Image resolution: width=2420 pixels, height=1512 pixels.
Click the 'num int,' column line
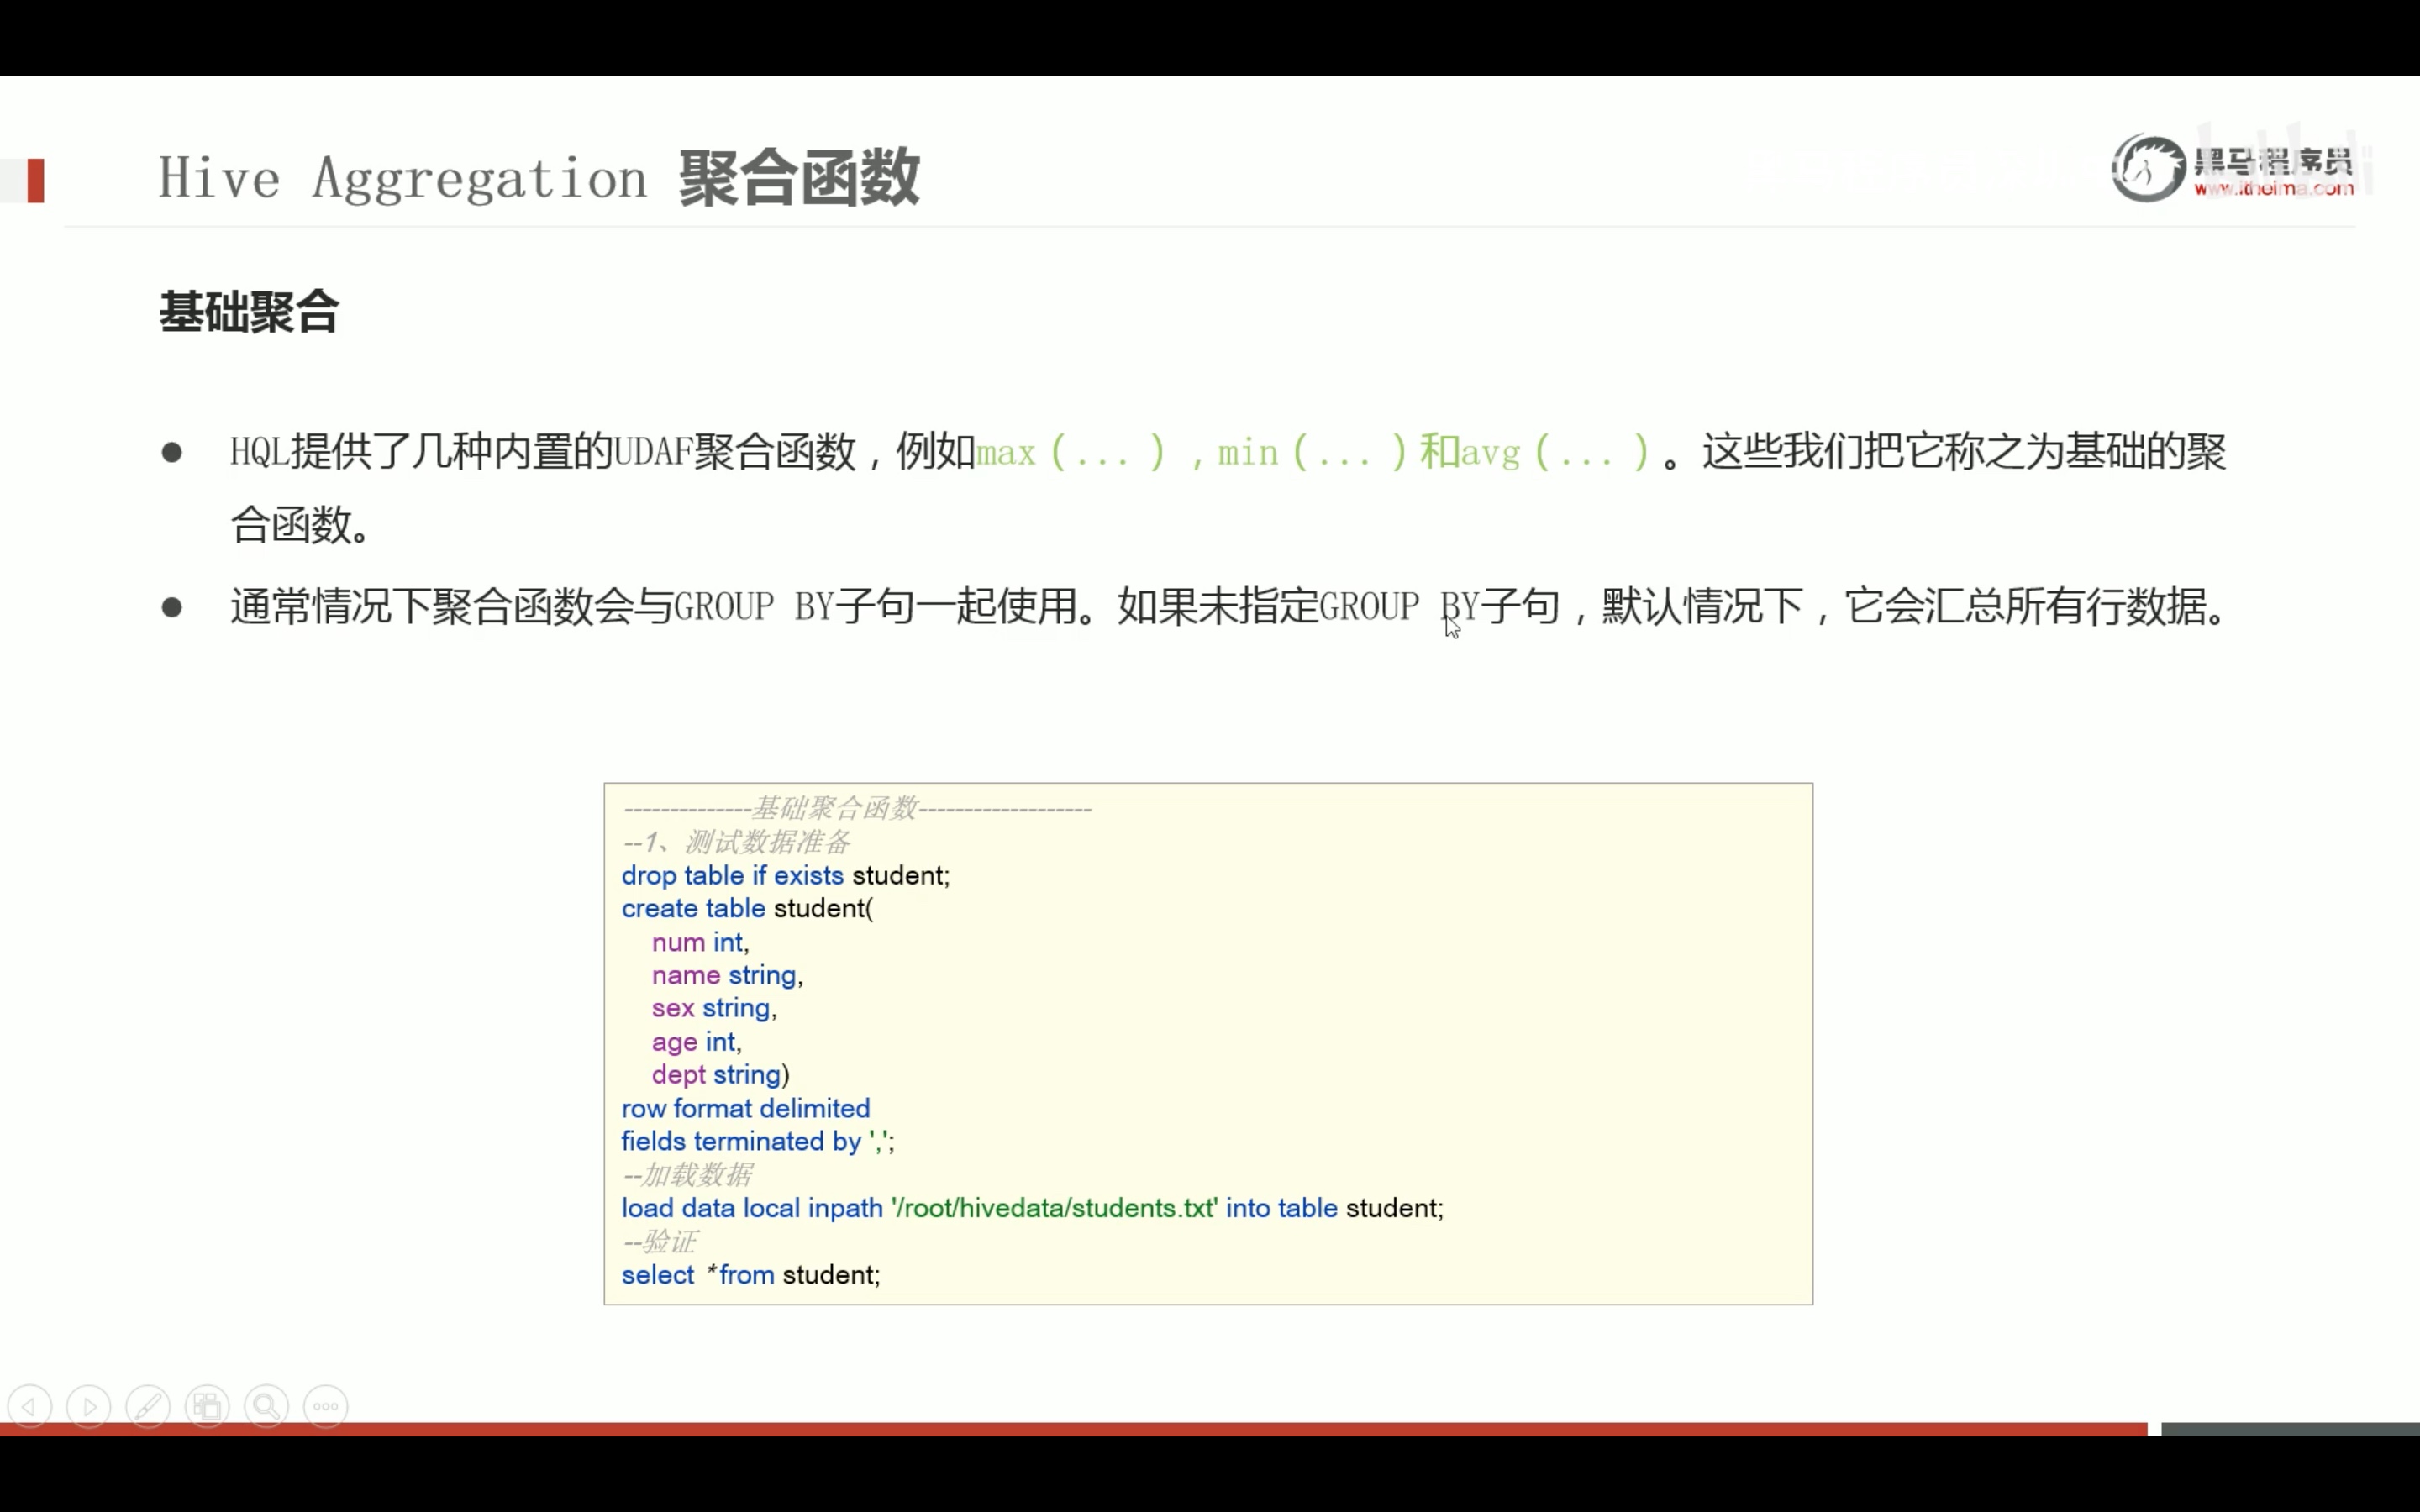tap(700, 942)
